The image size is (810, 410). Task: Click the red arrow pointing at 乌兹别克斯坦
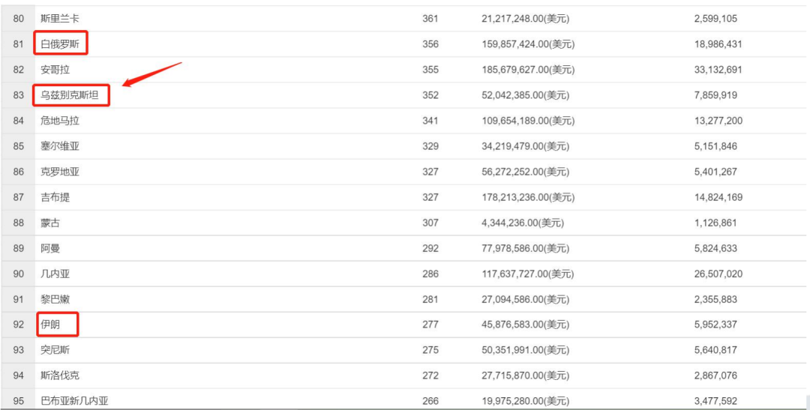point(152,75)
